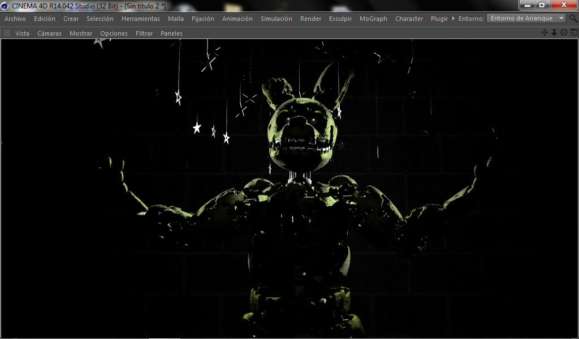Open the viewport Paneles menu

[x=171, y=33]
